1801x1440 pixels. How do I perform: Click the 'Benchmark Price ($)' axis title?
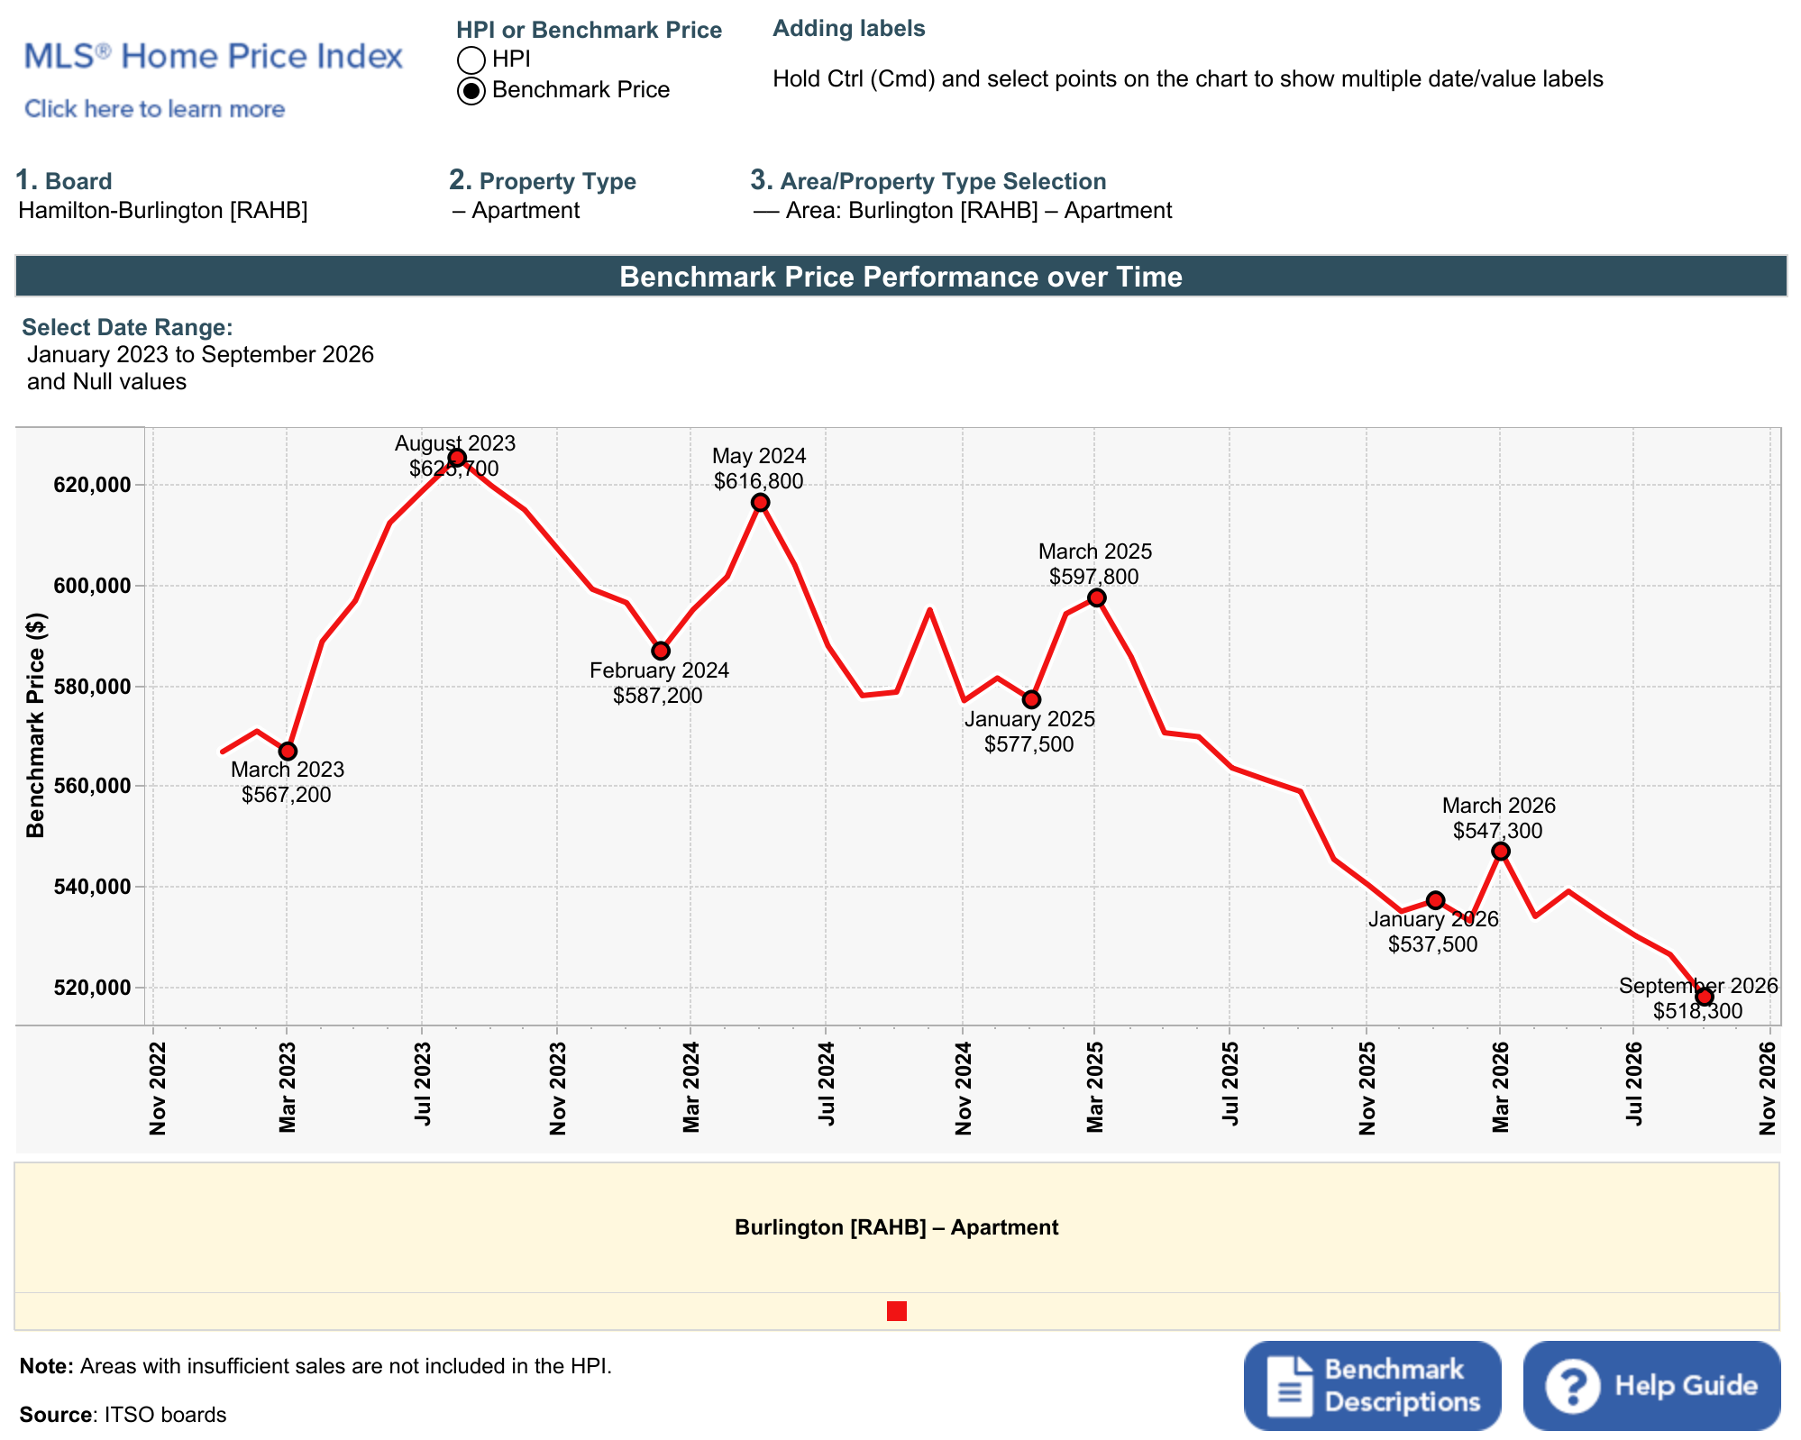coord(35,725)
